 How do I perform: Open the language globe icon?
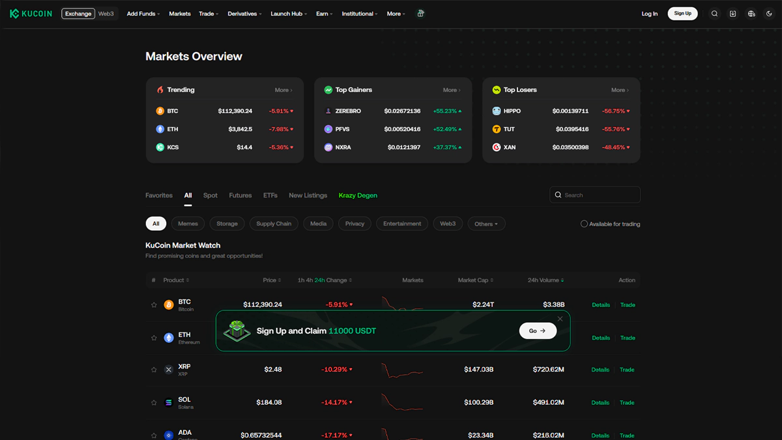tap(751, 14)
